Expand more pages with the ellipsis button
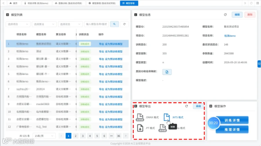 (x=111, y=136)
